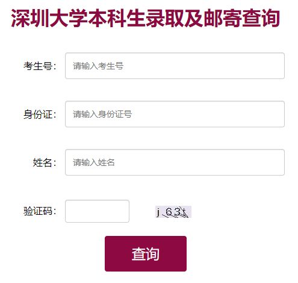The width and height of the screenshot is (298, 283).
Task: Click the 深圳大学本科生录取及邮寄查询 page heading
Action: pyautogui.click(x=145, y=18)
